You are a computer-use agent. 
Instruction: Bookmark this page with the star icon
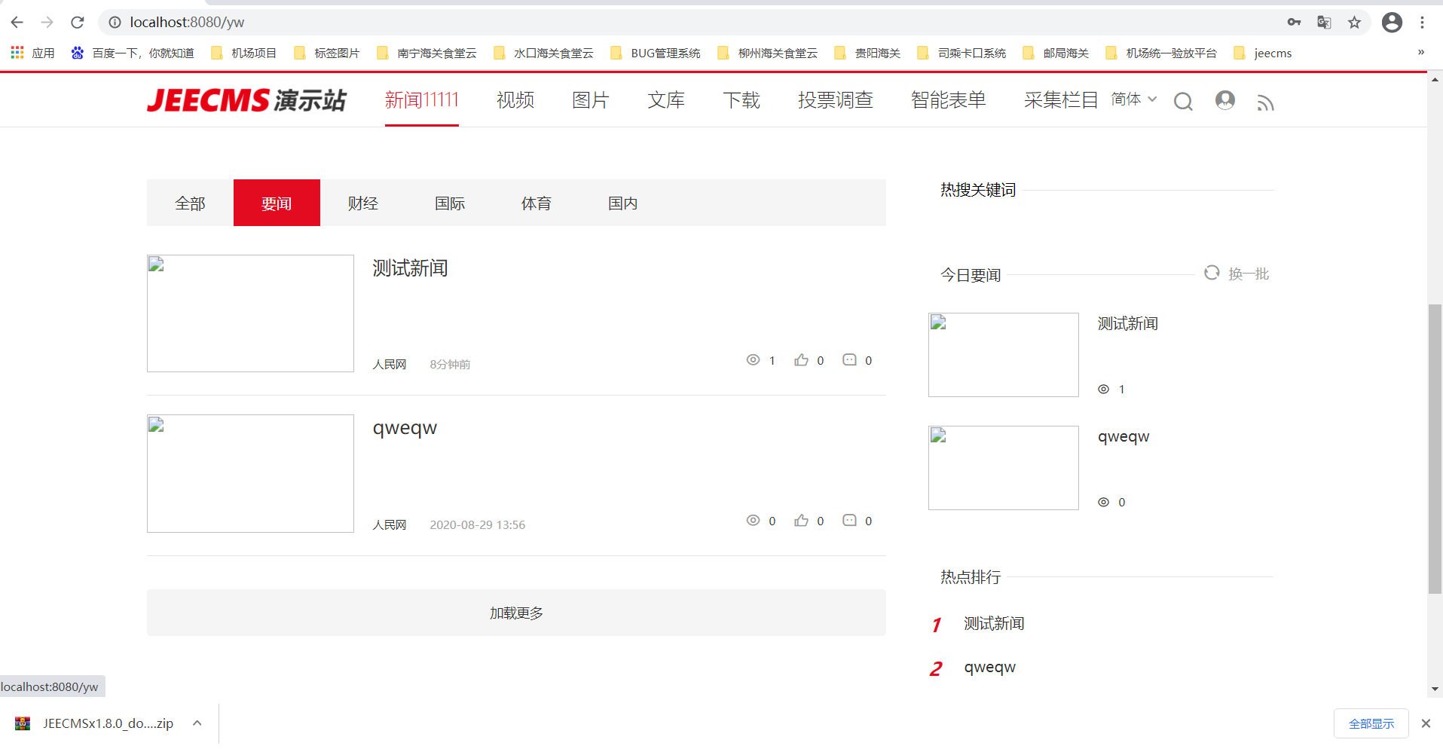coord(1354,23)
